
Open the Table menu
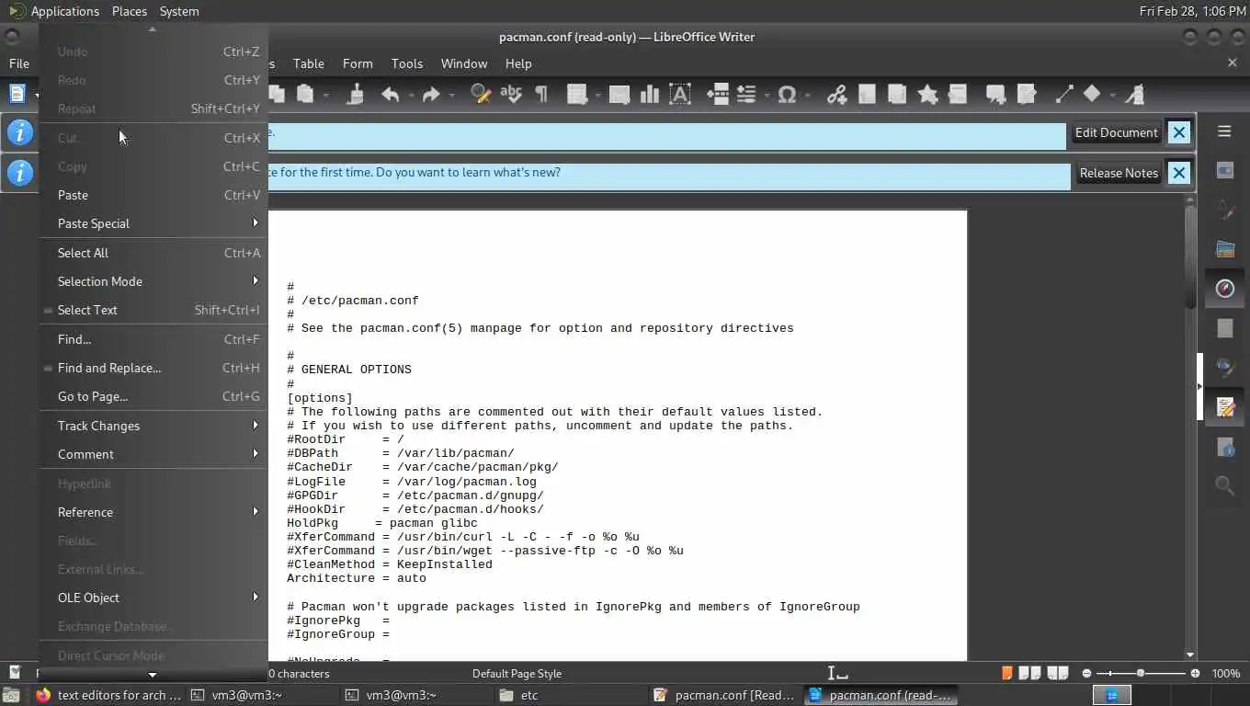coord(309,63)
